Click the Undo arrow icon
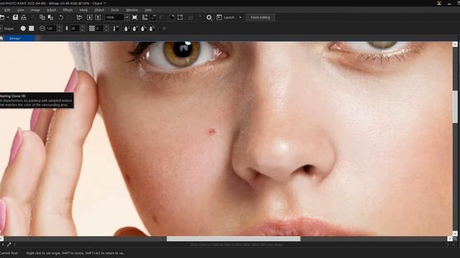Viewport: 460px width, 258px height. (60, 17)
